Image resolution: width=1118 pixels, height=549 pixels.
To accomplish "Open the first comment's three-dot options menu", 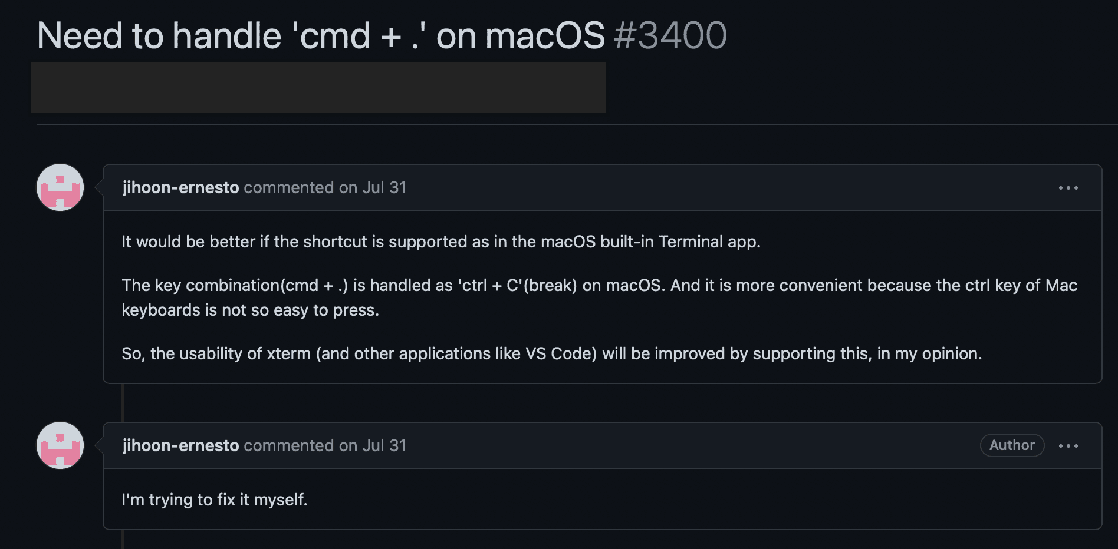I will point(1068,188).
